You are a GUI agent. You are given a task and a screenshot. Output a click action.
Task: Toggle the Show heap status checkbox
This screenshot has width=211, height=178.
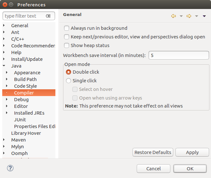pyautogui.click(x=67, y=45)
